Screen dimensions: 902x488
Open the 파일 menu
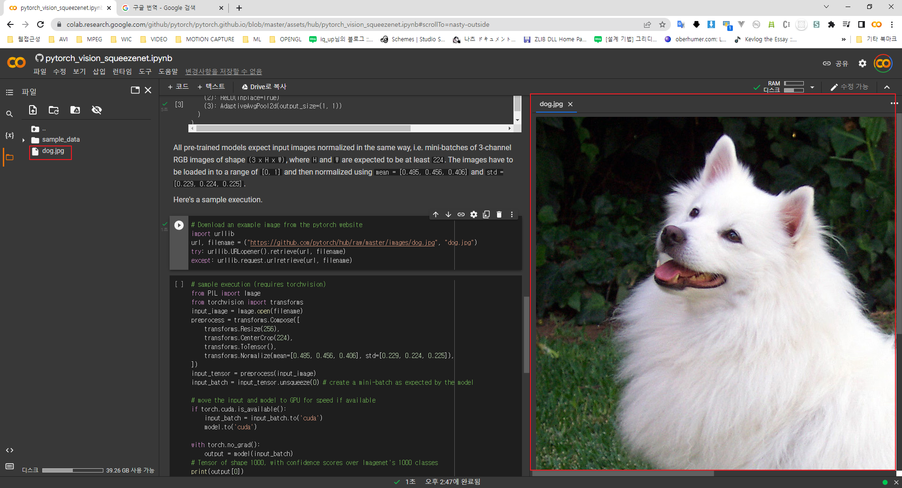40,71
